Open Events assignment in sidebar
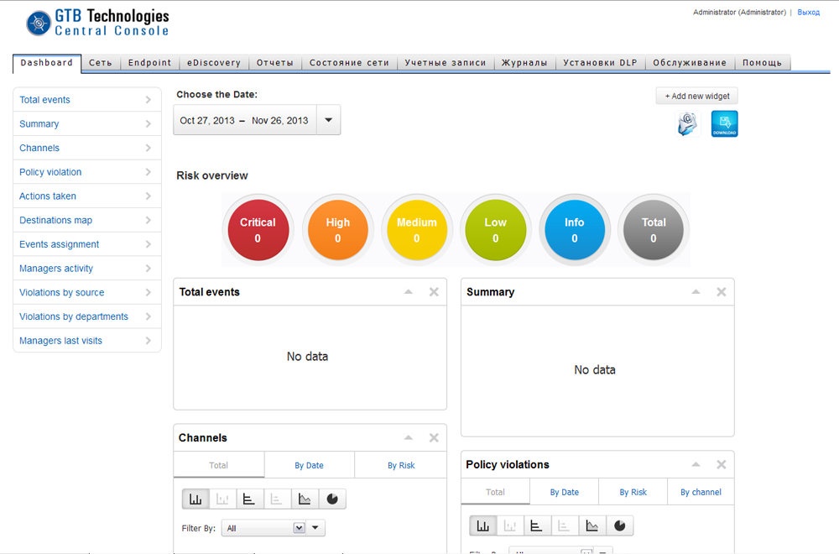Viewport: 839px width, 554px height. 86,244
